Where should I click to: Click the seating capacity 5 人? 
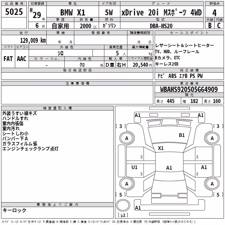[x=121, y=53]
